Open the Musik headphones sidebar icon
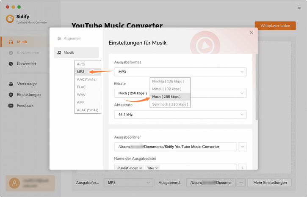This screenshot has height=197, width=307. [11, 42]
